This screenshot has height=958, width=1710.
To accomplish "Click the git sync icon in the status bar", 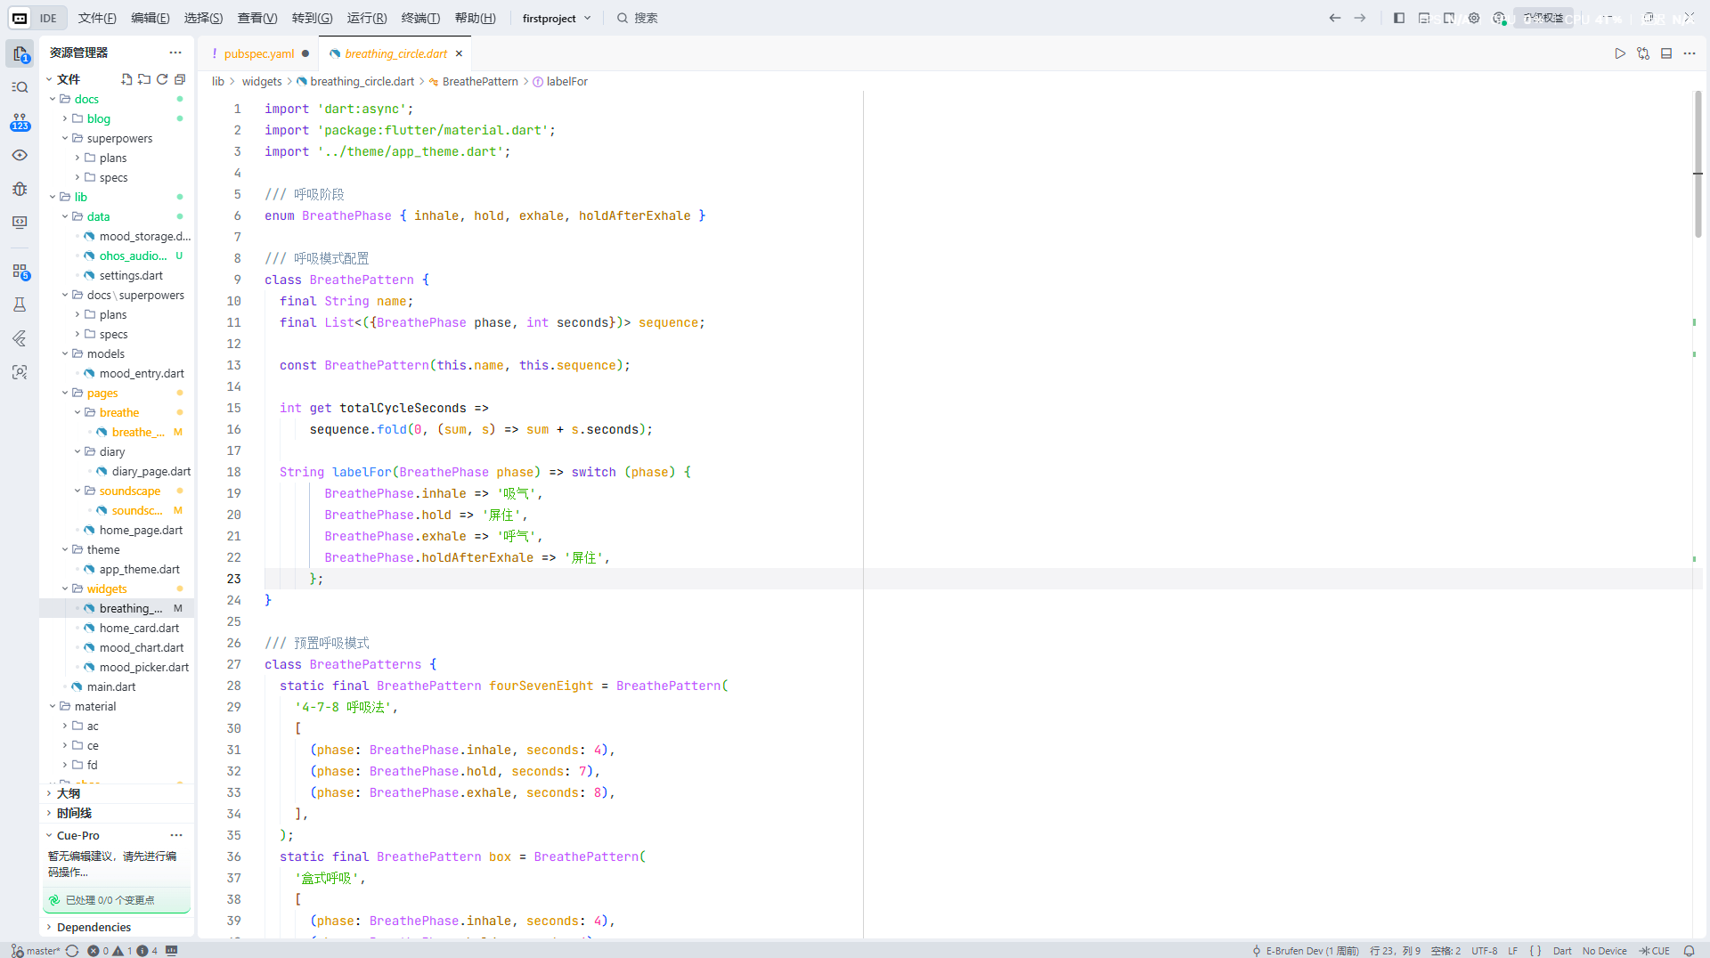I will (72, 951).
